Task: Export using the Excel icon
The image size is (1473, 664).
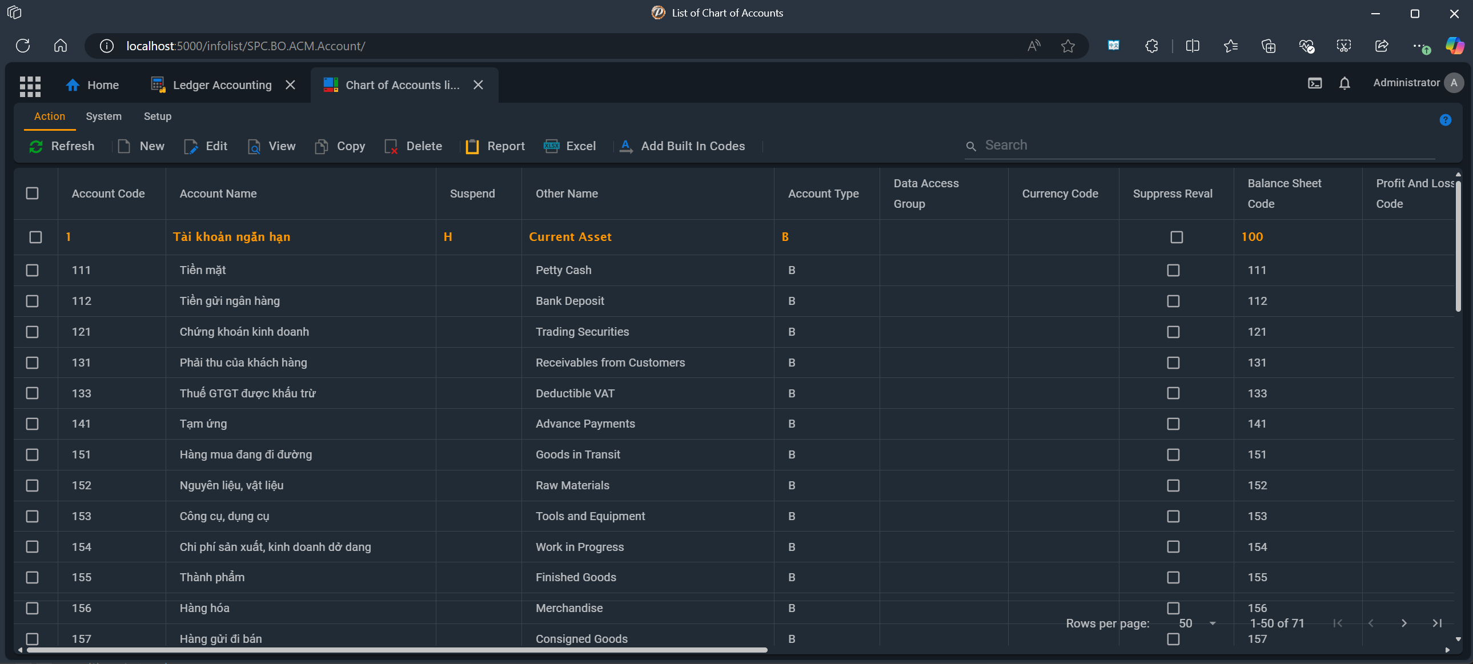Action: point(551,146)
